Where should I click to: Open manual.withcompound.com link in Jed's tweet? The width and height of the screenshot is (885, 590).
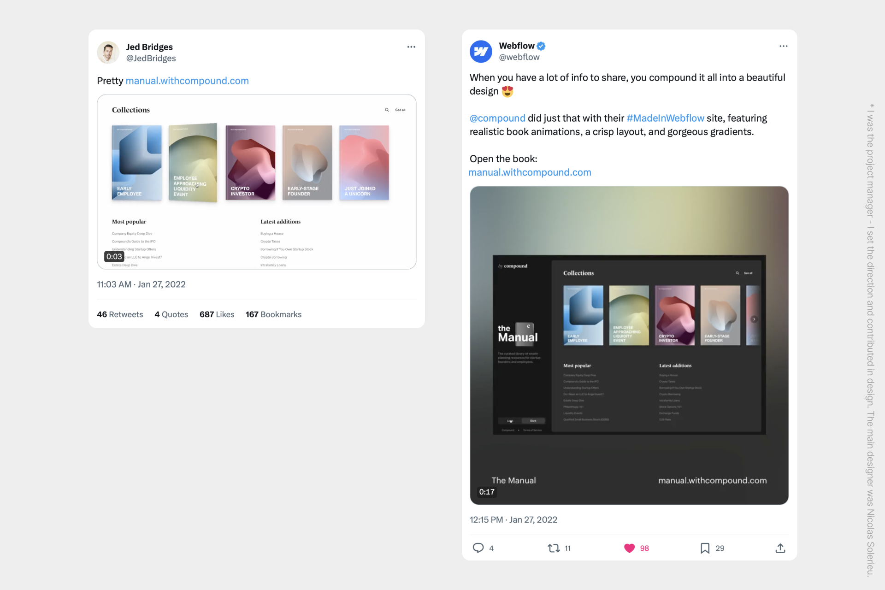point(187,81)
